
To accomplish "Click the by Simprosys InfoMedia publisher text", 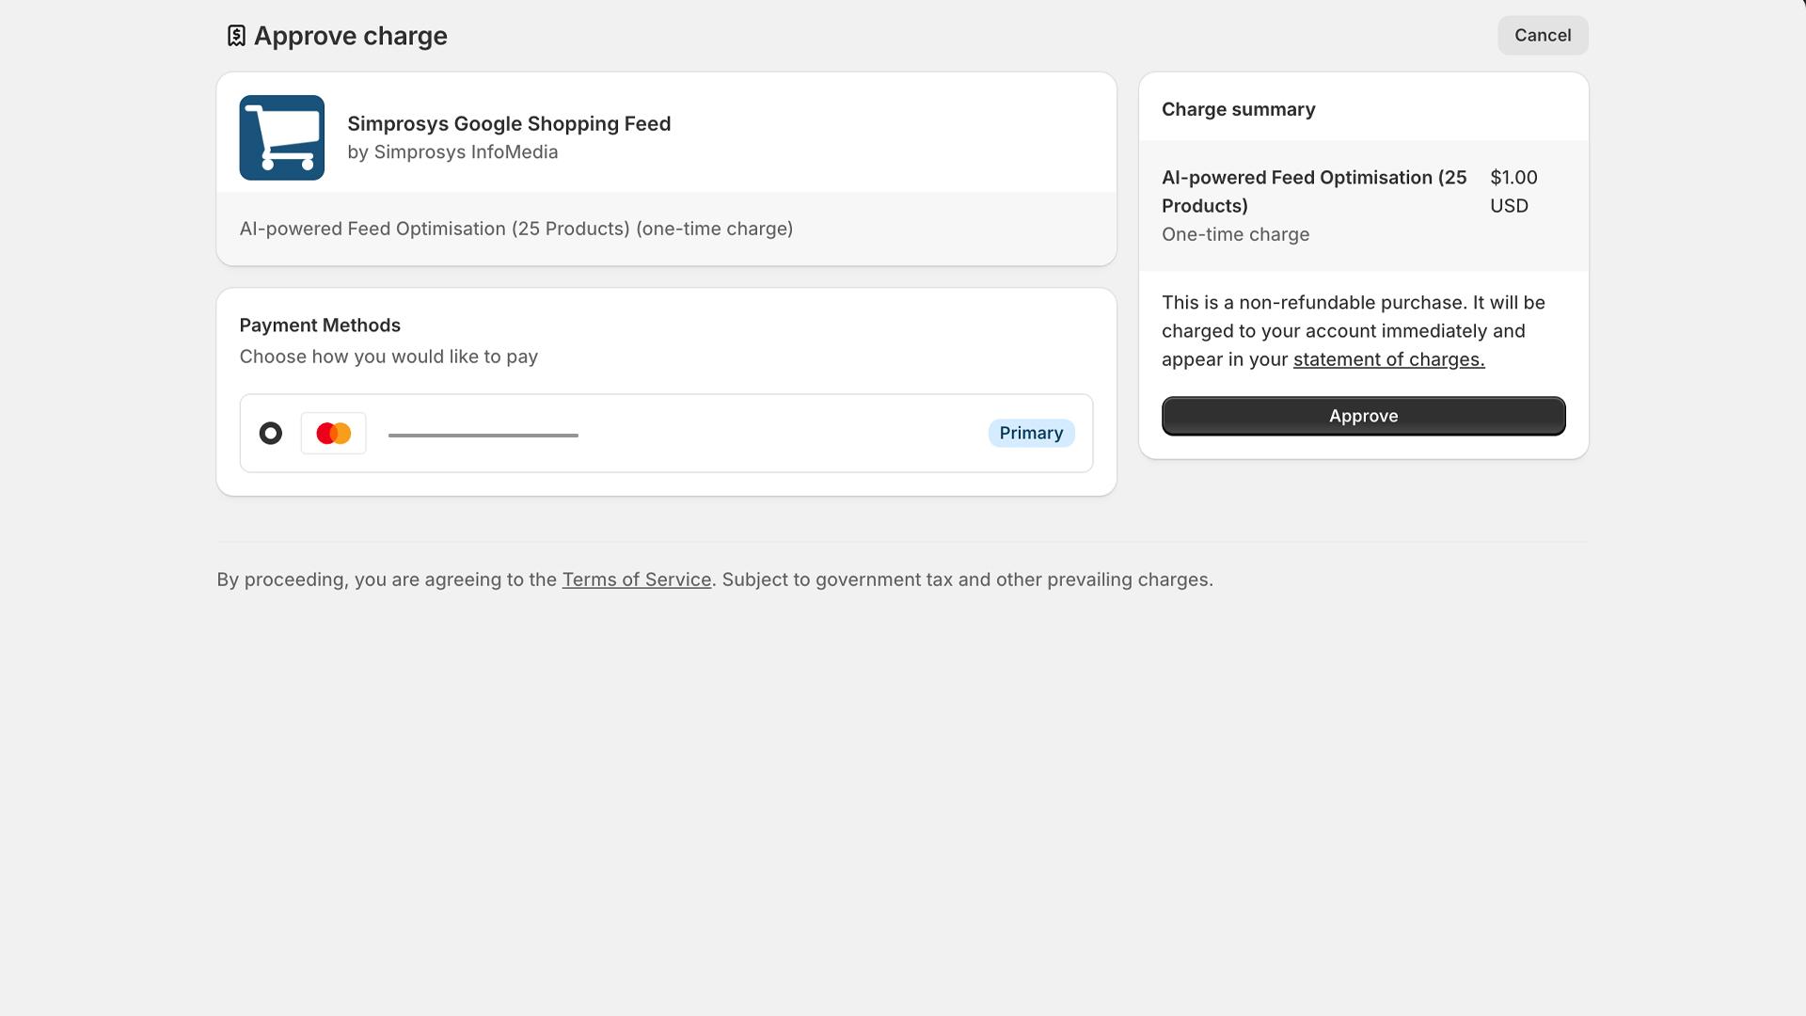I will [453, 151].
